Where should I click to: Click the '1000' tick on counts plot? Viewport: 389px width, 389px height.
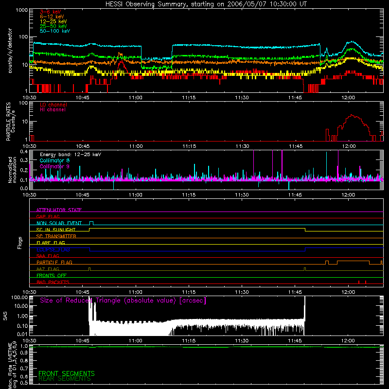tap(21, 10)
